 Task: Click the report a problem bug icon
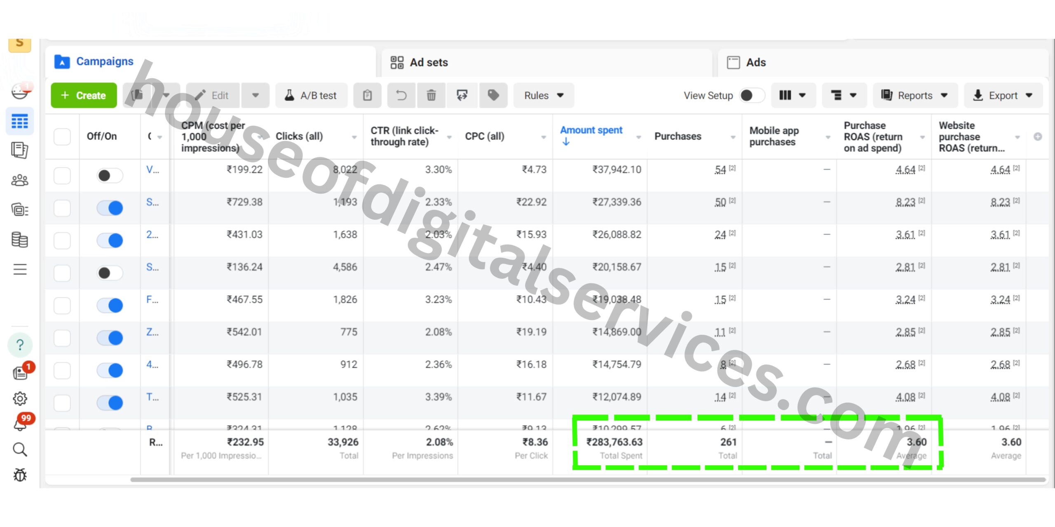(20, 475)
